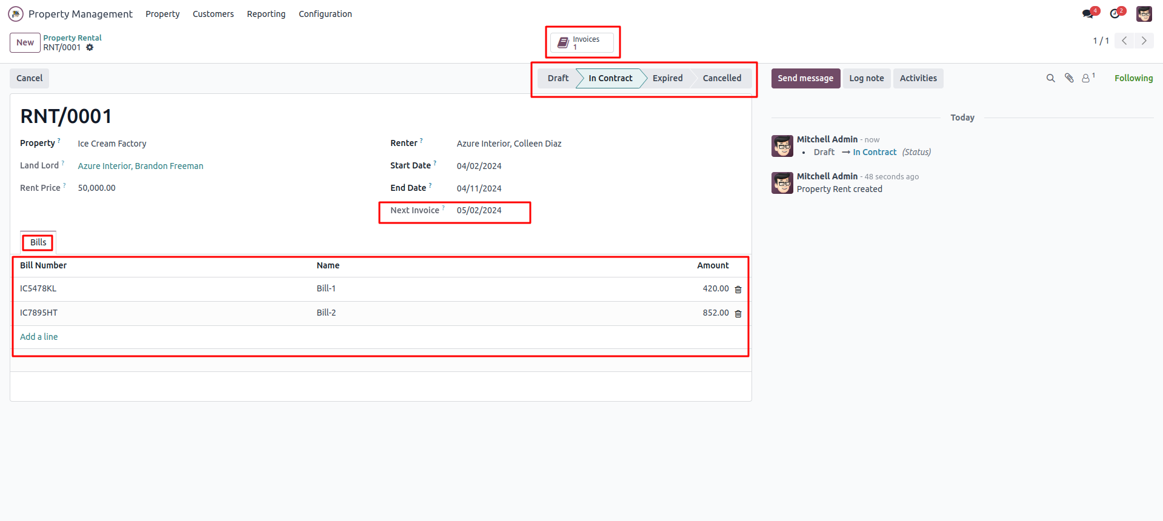
Task: Delete the Bill-1 line with trash icon
Action: click(738, 290)
